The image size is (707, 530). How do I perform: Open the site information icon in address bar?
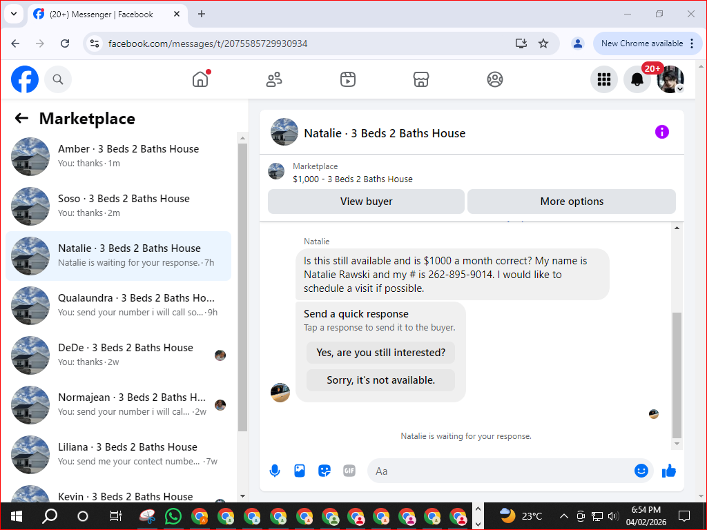94,43
